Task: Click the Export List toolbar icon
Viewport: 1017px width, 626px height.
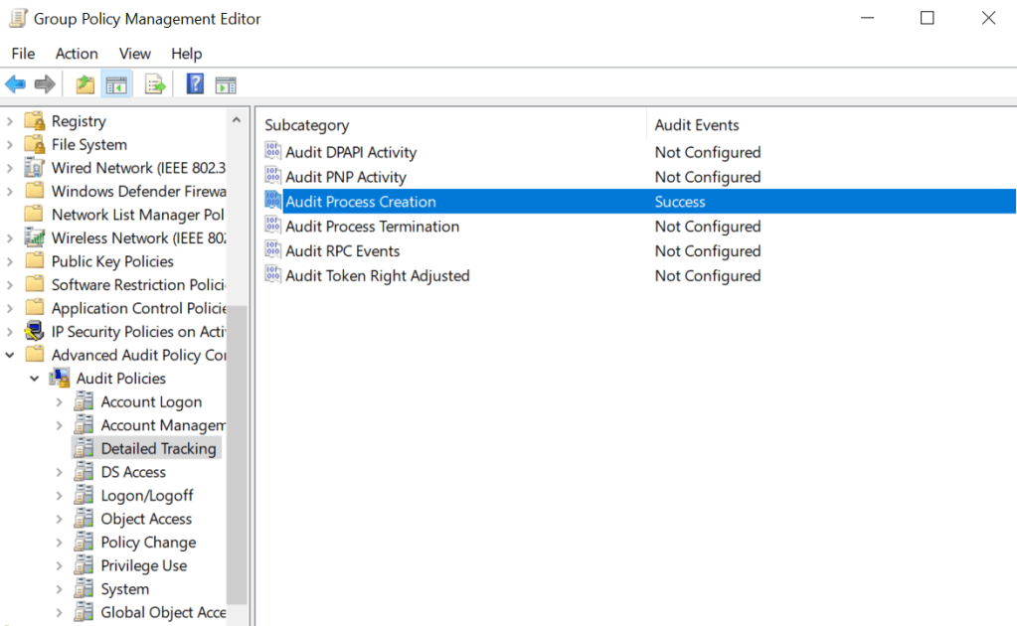Action: (x=155, y=84)
